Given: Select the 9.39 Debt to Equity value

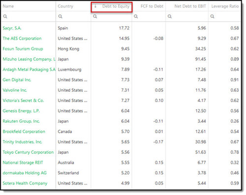Looking at the screenshot, I should (125, 59).
